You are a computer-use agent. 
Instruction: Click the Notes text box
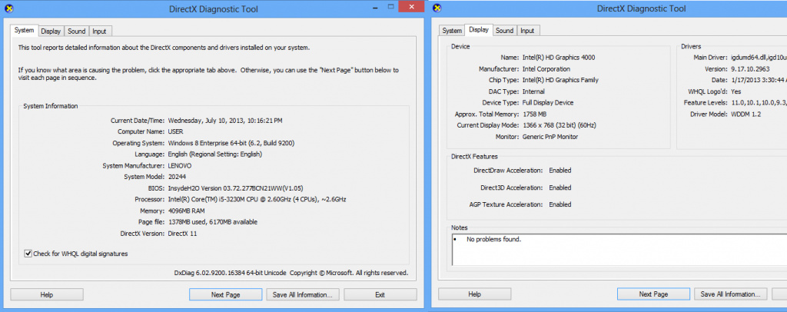pos(619,249)
